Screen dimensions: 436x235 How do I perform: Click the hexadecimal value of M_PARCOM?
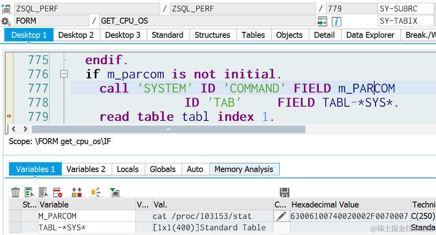point(350,216)
